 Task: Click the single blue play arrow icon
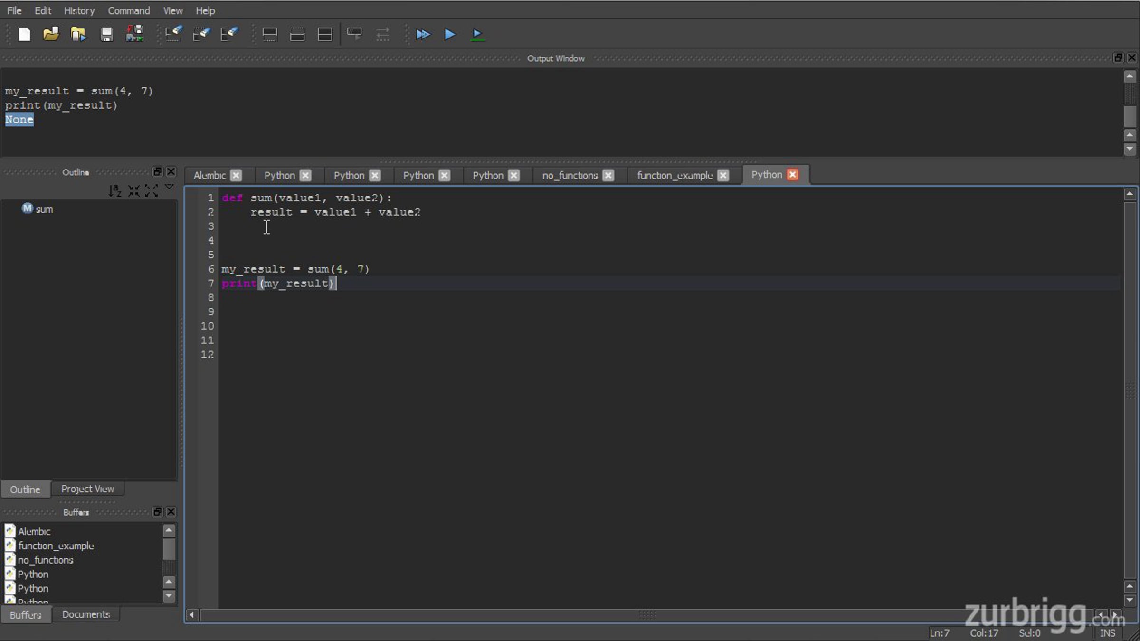pos(450,34)
